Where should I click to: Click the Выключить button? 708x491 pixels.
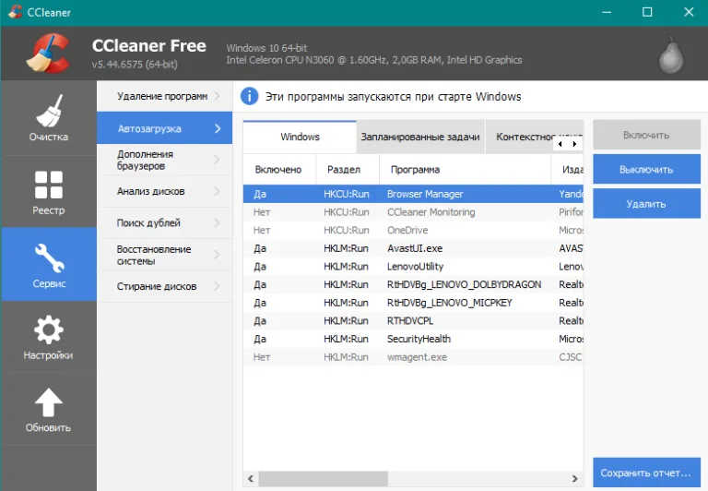(x=646, y=169)
